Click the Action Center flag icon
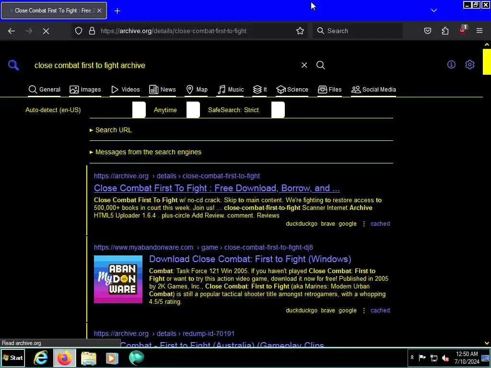Screen dimensions: 491x368 tap(422, 357)
